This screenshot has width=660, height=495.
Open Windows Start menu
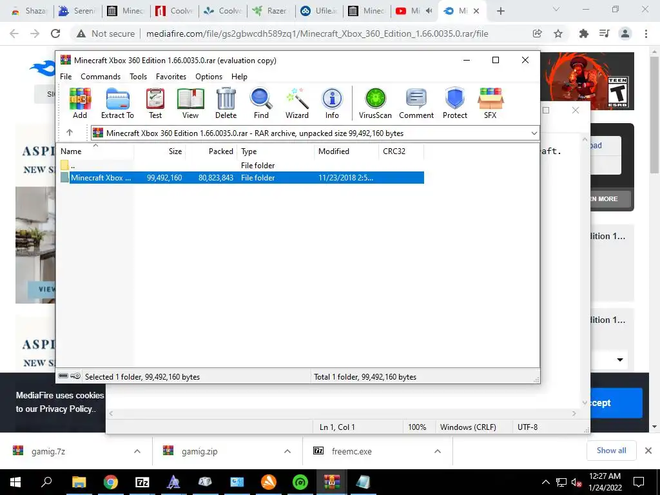(15, 482)
